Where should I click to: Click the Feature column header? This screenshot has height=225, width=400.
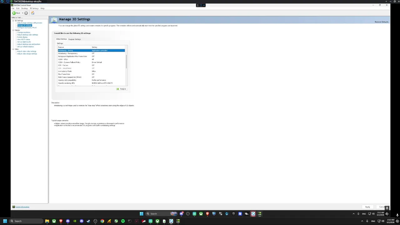coord(74,47)
